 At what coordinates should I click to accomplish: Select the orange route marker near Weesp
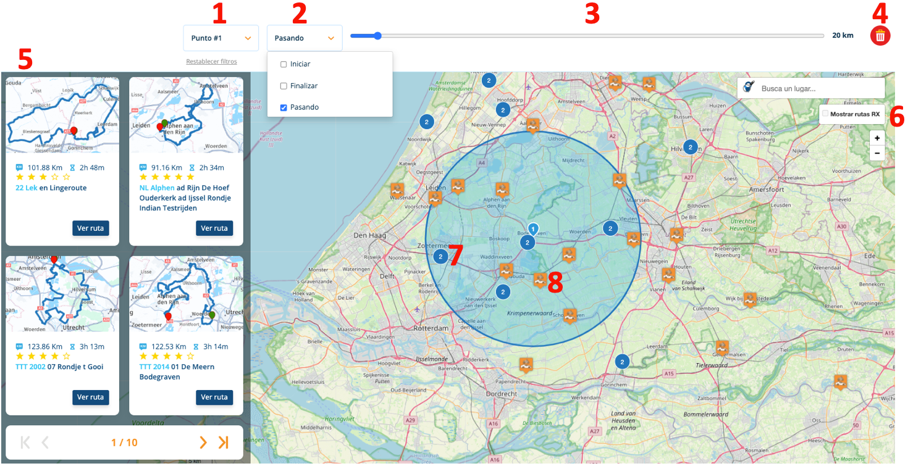tap(649, 83)
